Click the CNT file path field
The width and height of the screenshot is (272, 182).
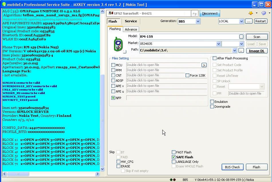click(155, 75)
